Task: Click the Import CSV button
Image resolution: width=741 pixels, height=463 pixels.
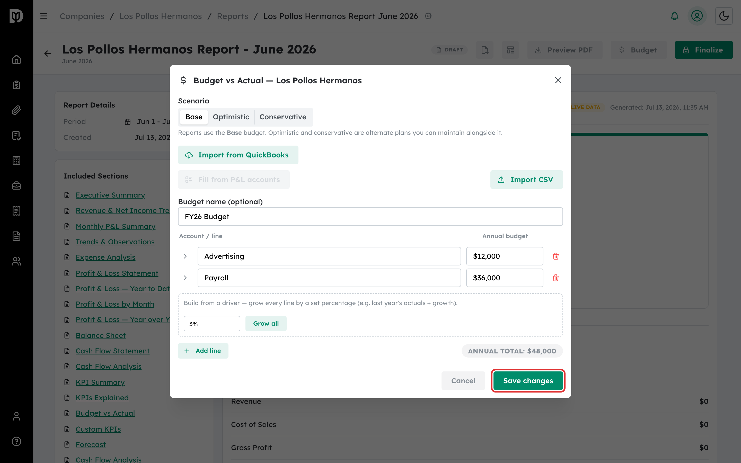Action: (x=526, y=180)
